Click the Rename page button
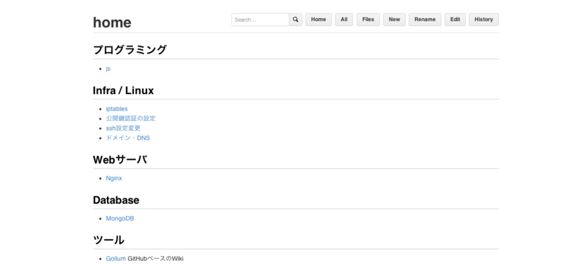Viewport: 563px width, 270px height. 425,20
